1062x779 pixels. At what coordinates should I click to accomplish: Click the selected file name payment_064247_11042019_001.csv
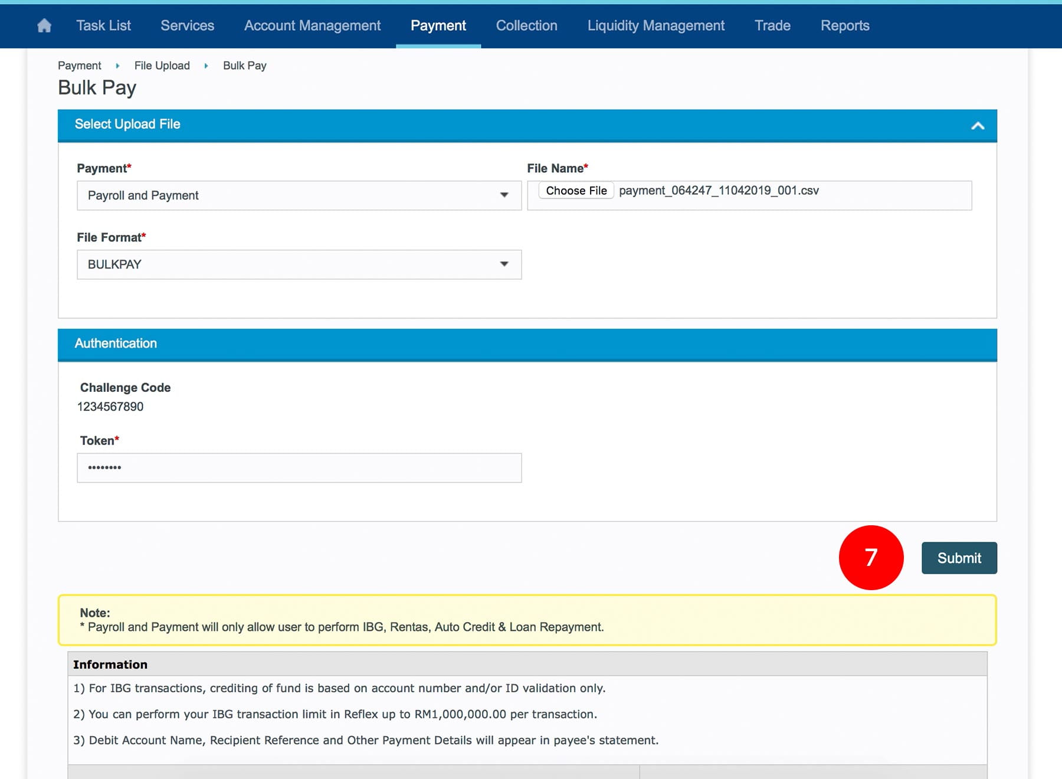(719, 191)
